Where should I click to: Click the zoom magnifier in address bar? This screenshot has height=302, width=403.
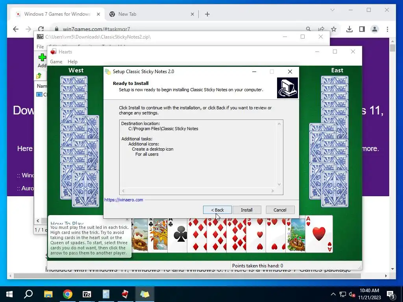(309, 29)
